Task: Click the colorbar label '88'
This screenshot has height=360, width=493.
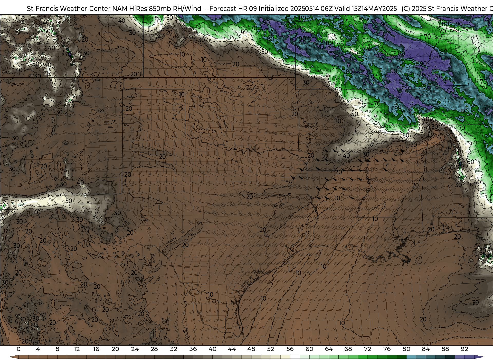Action: (445, 349)
